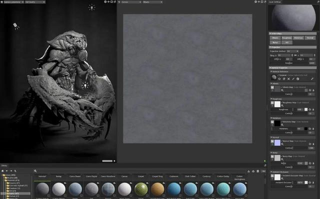This screenshot has width=320, height=199.
Task: Open the camera dropdown above the 3D viewport
Action: (x=14, y=2)
